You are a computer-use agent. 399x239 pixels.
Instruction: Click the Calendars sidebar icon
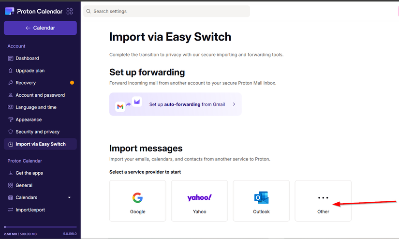(11, 197)
